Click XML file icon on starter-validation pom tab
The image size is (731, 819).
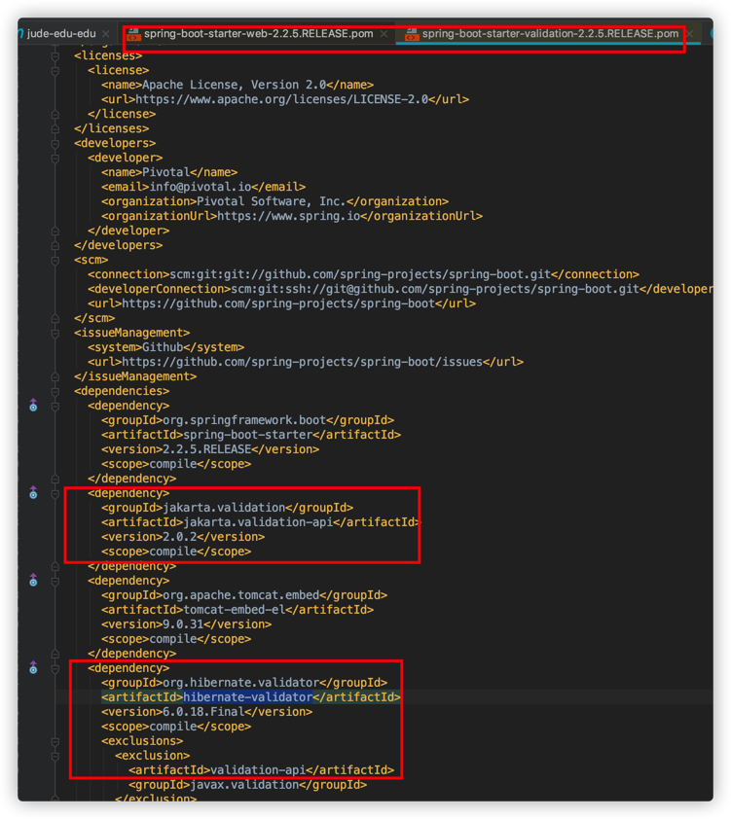[x=412, y=34]
